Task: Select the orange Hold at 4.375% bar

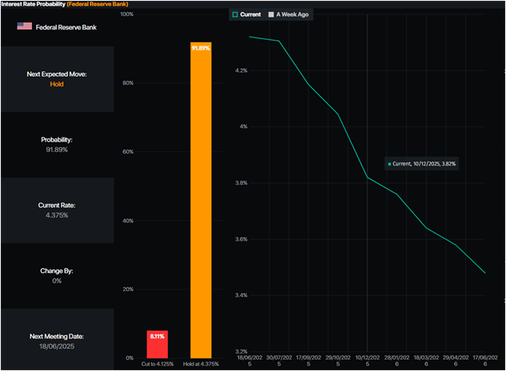Action: 201,200
